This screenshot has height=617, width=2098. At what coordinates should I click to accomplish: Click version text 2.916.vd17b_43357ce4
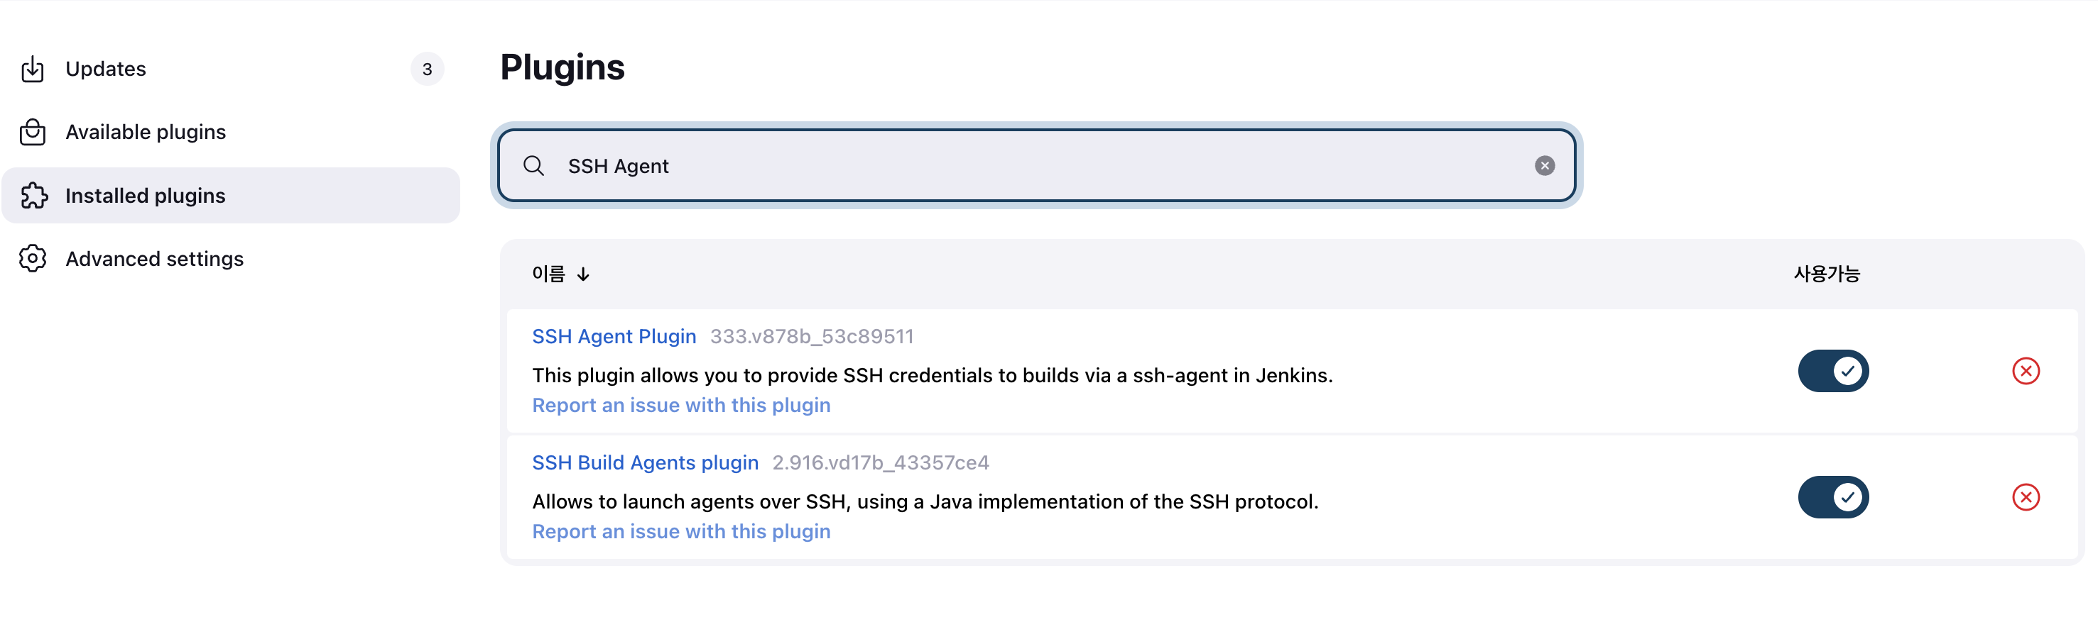click(881, 462)
